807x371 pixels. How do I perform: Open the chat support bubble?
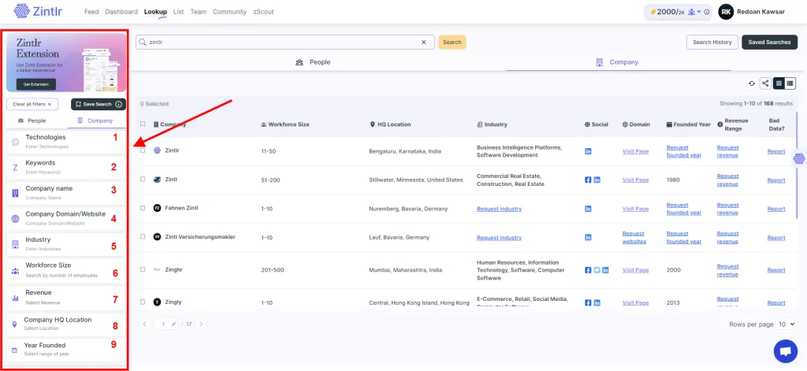tap(785, 351)
